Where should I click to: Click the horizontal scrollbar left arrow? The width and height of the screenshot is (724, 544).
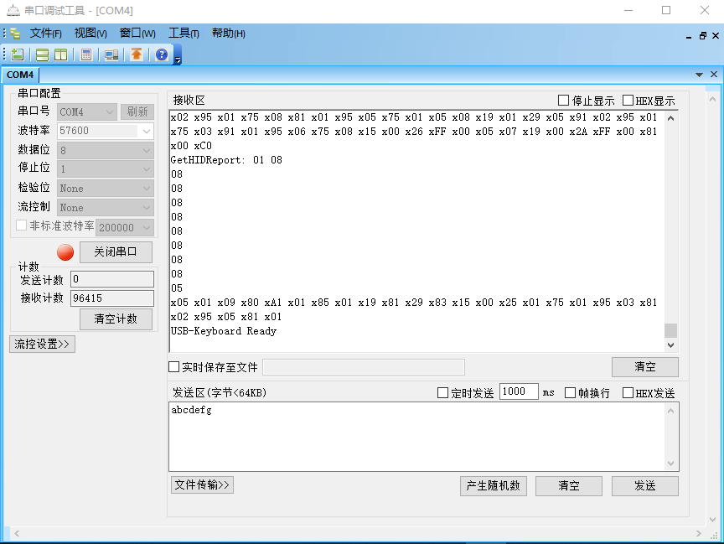click(17, 533)
